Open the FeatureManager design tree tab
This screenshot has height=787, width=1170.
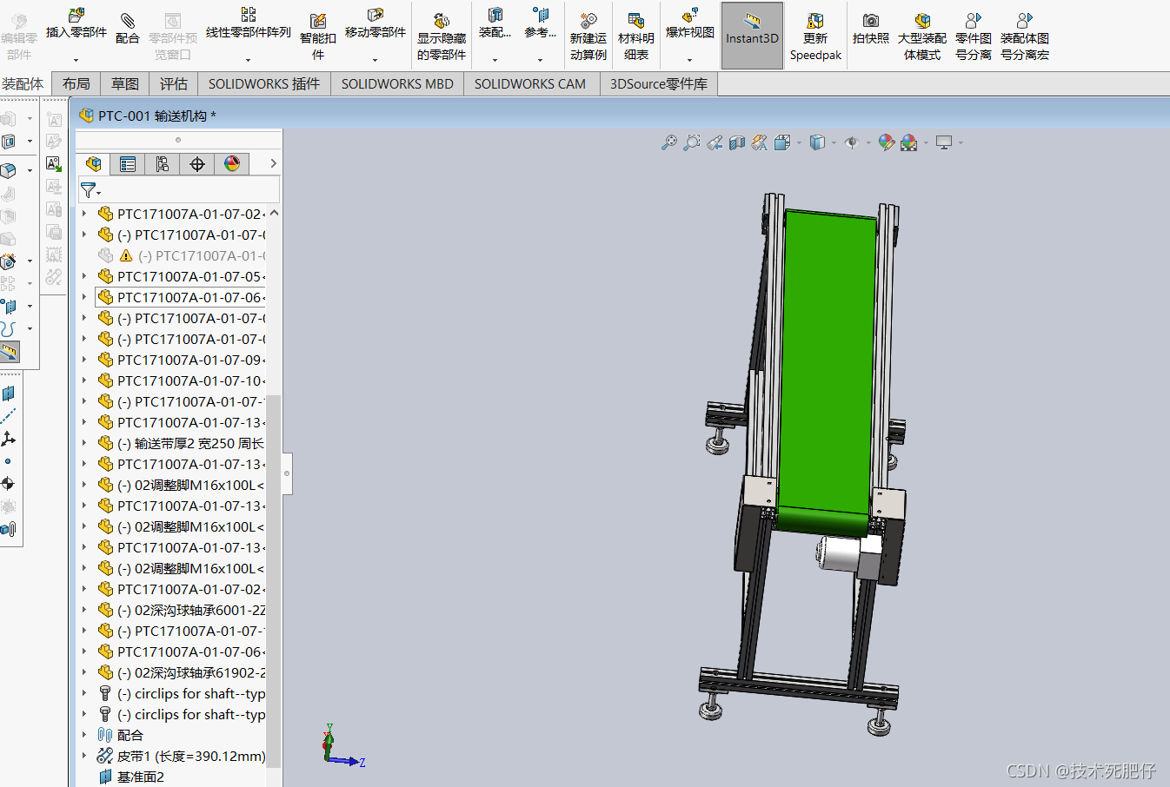[x=94, y=164]
